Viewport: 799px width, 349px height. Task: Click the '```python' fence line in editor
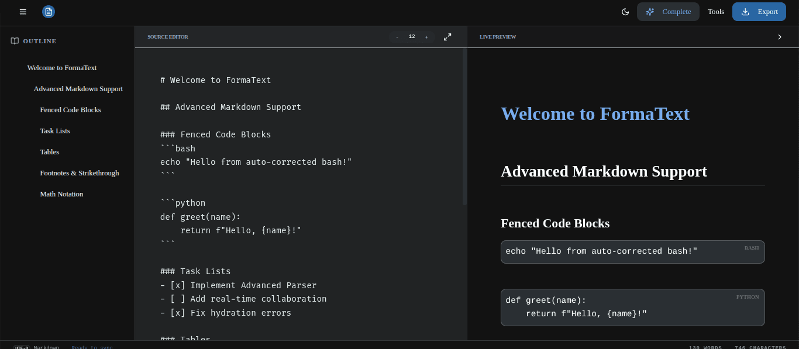(182, 203)
